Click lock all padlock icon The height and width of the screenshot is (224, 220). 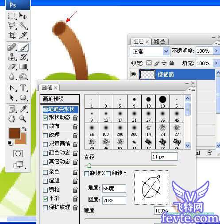(x=171, y=63)
